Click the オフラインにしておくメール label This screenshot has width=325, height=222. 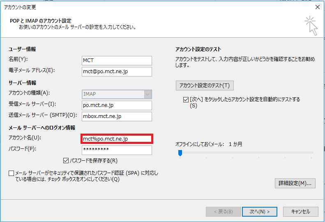200,144
